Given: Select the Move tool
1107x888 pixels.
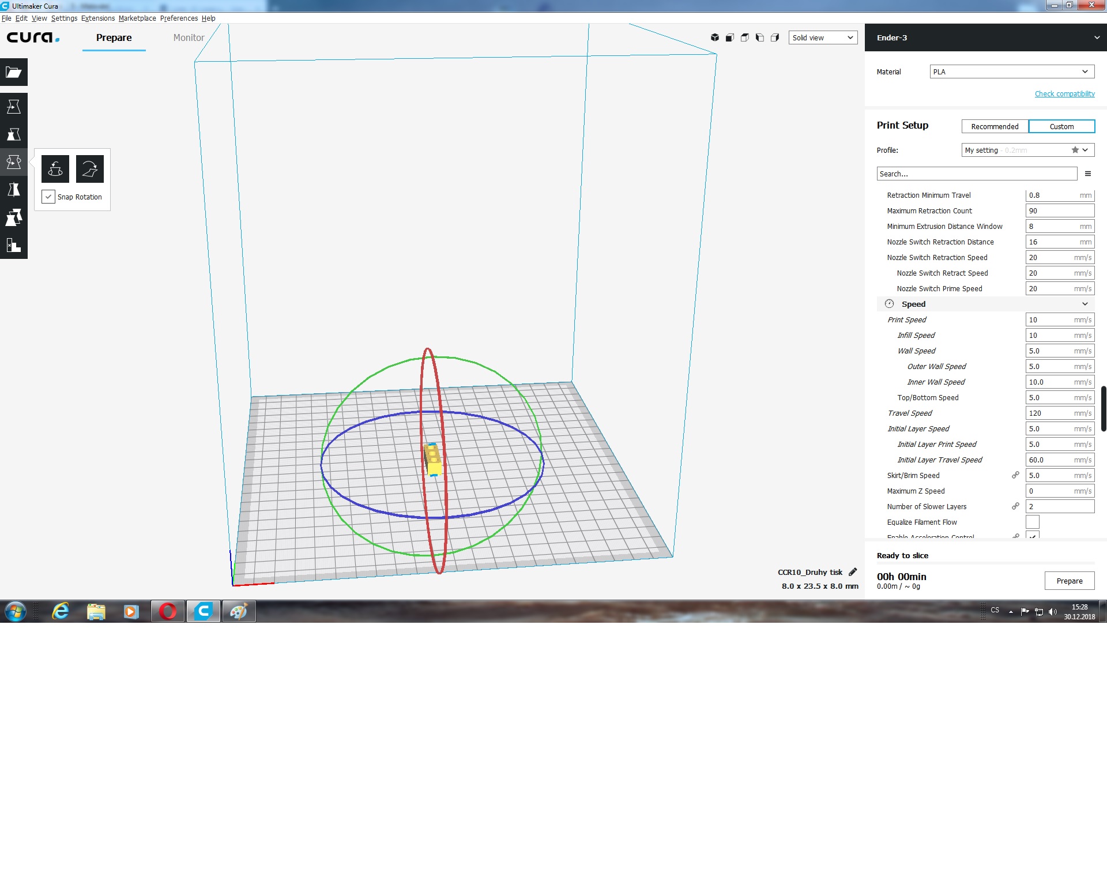Looking at the screenshot, I should 14,107.
